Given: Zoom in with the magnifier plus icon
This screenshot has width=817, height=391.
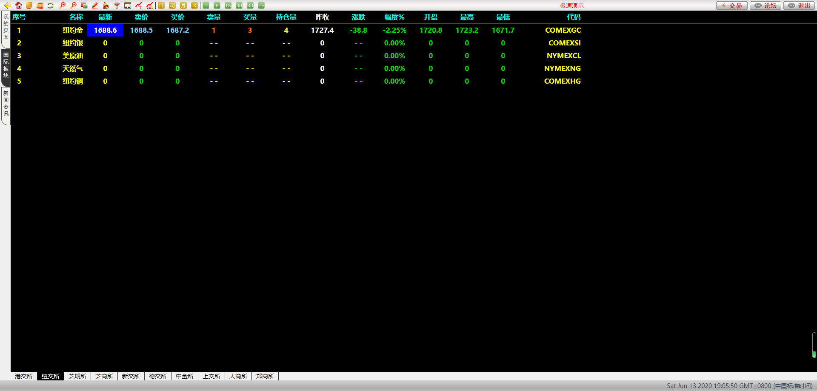Looking at the screenshot, I should (x=62, y=6).
